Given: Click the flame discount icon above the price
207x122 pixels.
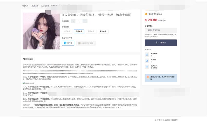Looking at the screenshot, I should (146, 14).
